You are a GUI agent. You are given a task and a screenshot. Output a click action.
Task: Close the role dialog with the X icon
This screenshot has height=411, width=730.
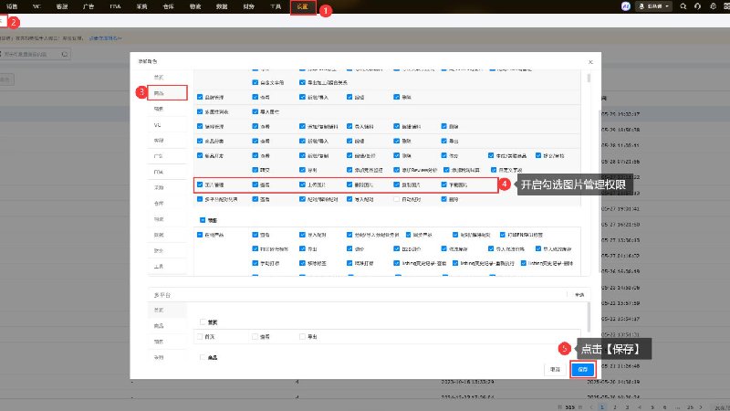(x=590, y=62)
